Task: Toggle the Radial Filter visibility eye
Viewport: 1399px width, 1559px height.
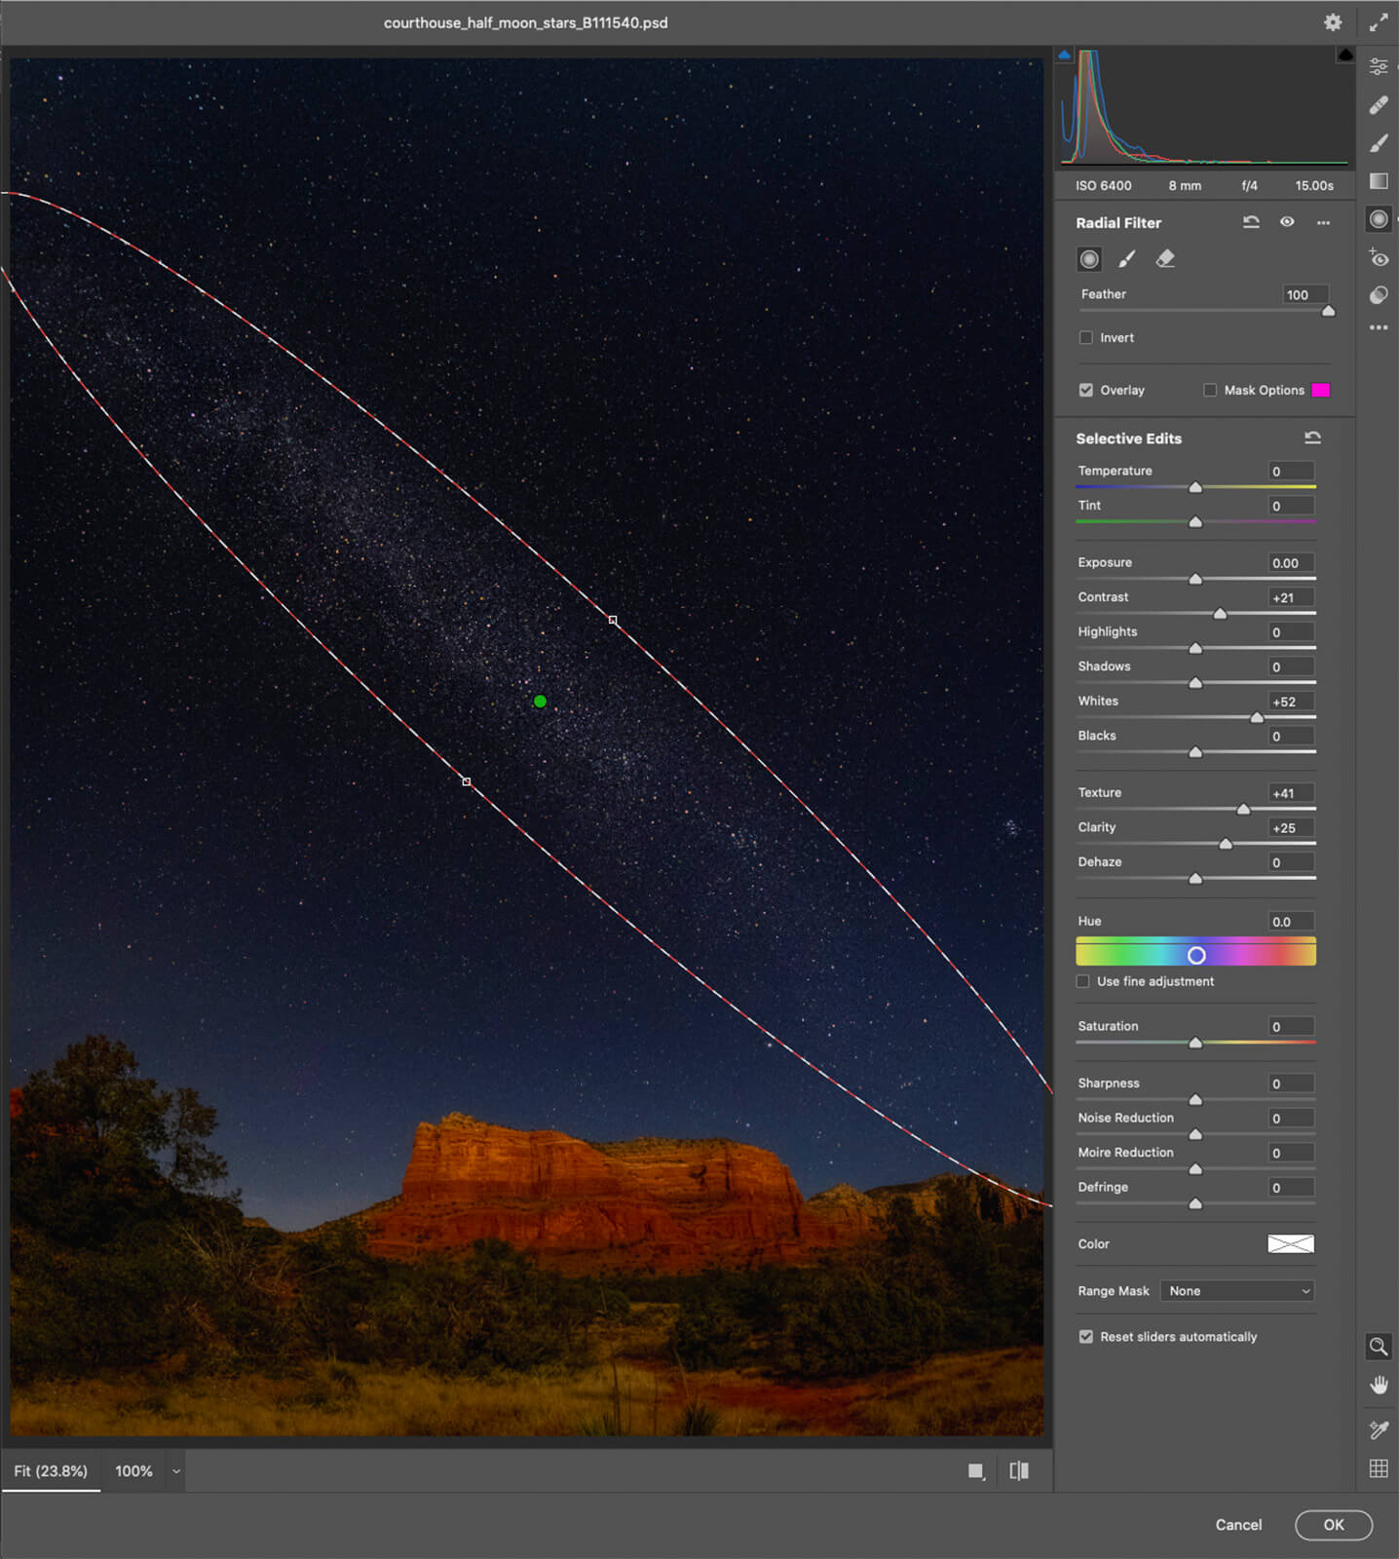Action: coord(1287,222)
